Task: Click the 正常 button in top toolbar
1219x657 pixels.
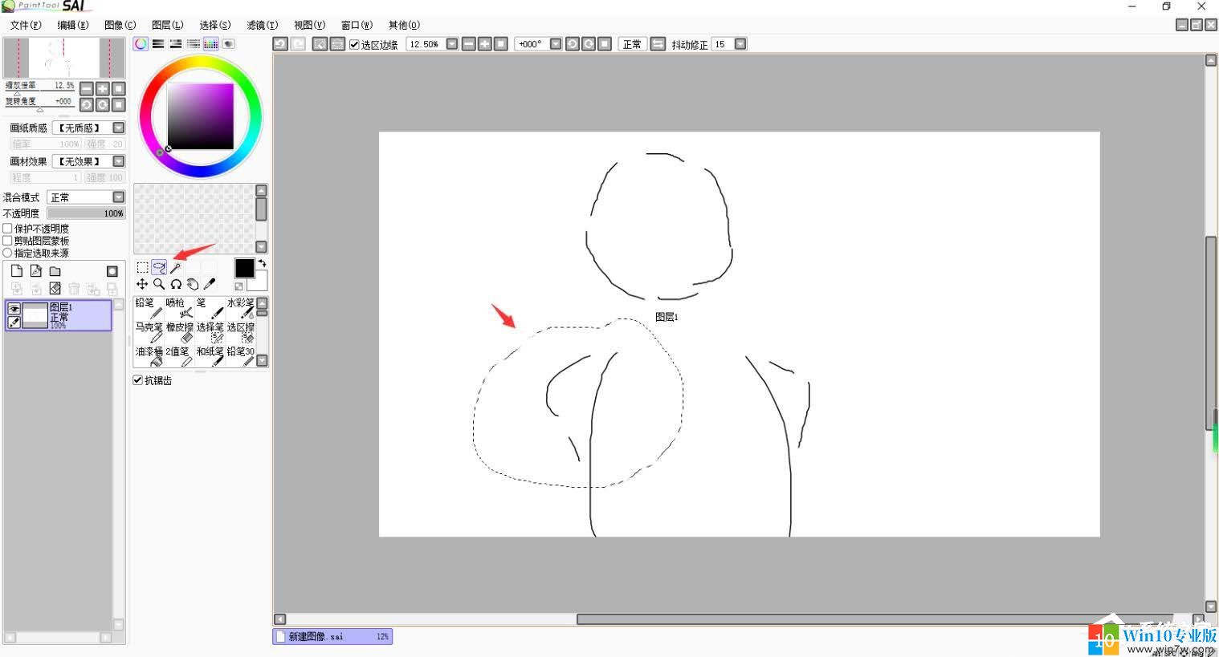Action: tap(632, 44)
